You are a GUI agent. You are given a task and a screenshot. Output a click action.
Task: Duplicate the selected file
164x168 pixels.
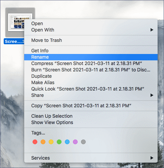tap(91, 76)
